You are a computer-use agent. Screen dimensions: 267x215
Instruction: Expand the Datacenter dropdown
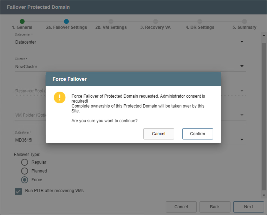(x=242, y=42)
